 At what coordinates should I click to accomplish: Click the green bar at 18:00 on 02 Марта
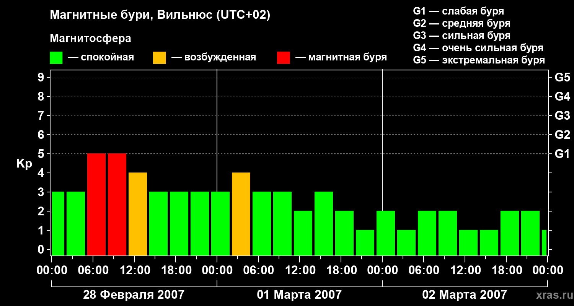[x=510, y=233]
